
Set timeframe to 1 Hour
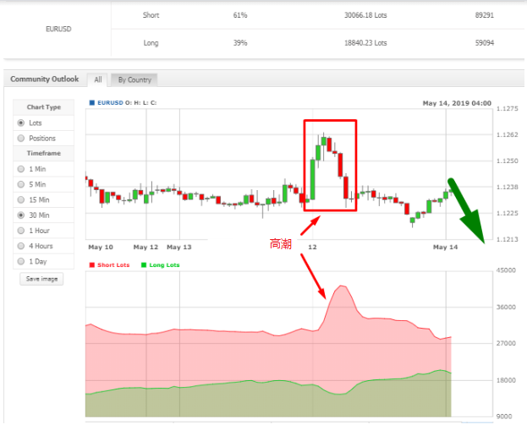point(21,231)
